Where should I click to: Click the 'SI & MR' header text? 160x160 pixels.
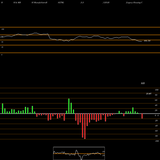[x=17, y=3]
